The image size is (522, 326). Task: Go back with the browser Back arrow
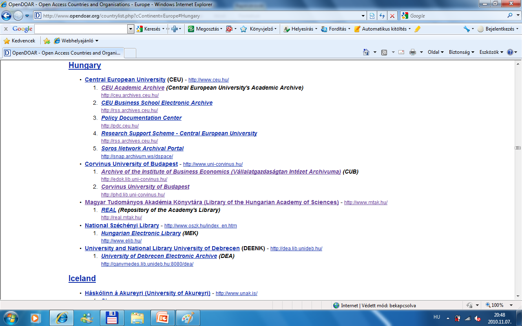6,15
